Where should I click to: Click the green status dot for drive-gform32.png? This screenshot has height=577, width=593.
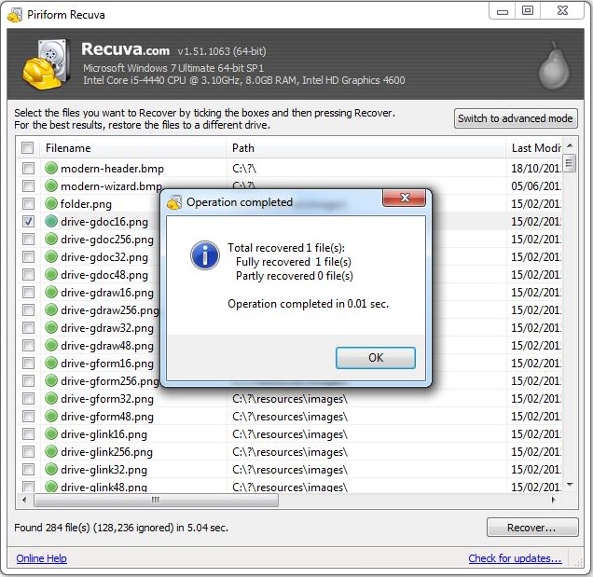[51, 398]
